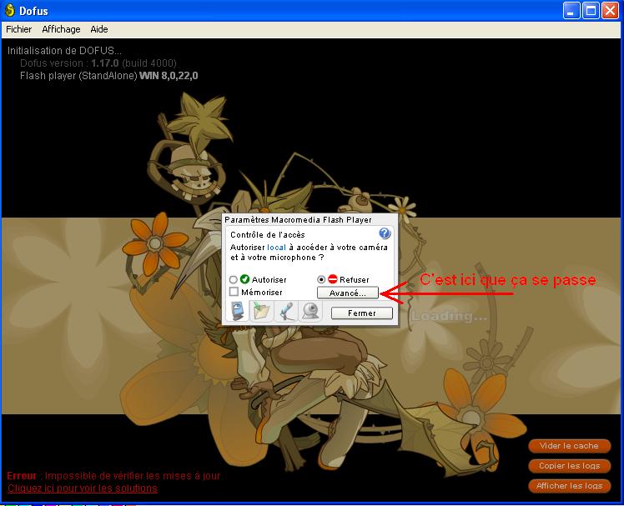Click the Avancé... button
Image resolution: width=624 pixels, height=506 pixels.
(347, 293)
